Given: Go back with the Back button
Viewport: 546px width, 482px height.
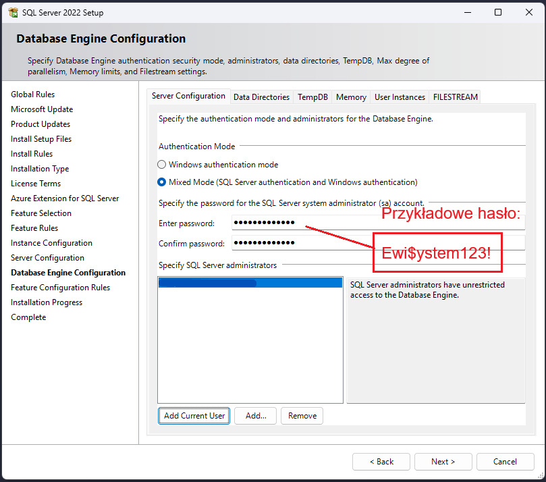Looking at the screenshot, I should coord(381,462).
